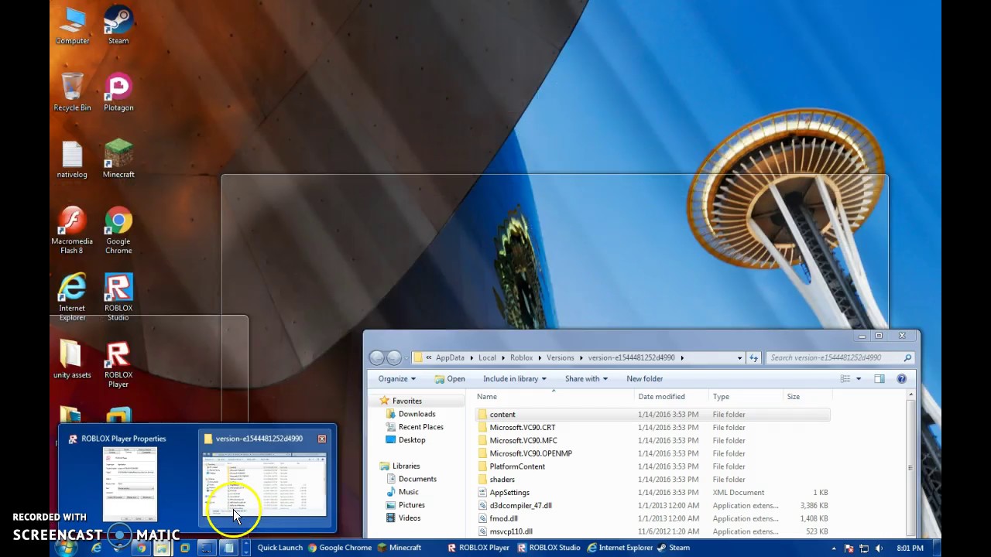This screenshot has width=991, height=557.
Task: Open the Steam desktop shortcut
Action: click(x=118, y=26)
